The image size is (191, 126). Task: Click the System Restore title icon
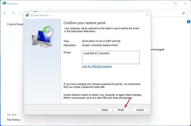28,15
